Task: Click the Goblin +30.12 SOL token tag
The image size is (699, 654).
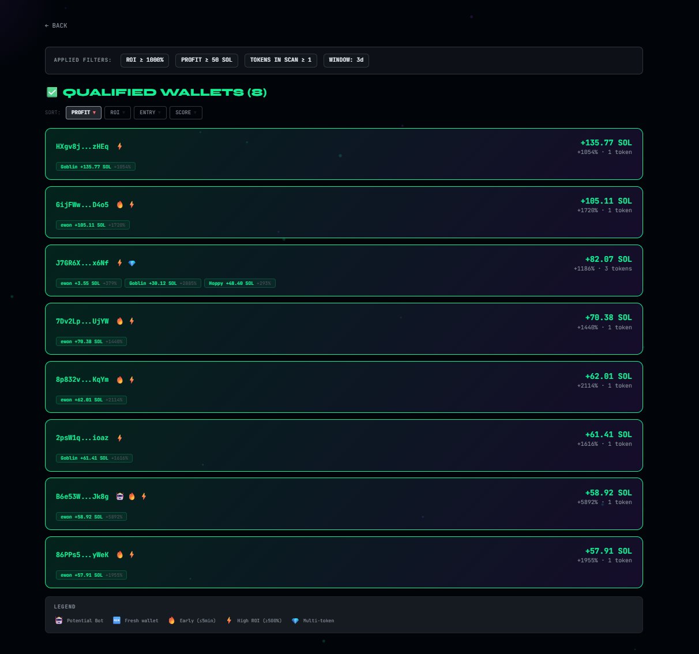Action: 163,283
